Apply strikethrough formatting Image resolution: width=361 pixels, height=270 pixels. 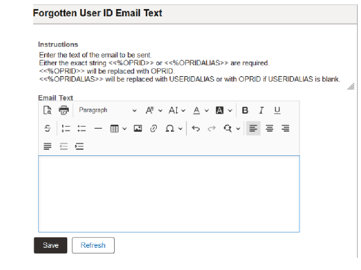47,128
